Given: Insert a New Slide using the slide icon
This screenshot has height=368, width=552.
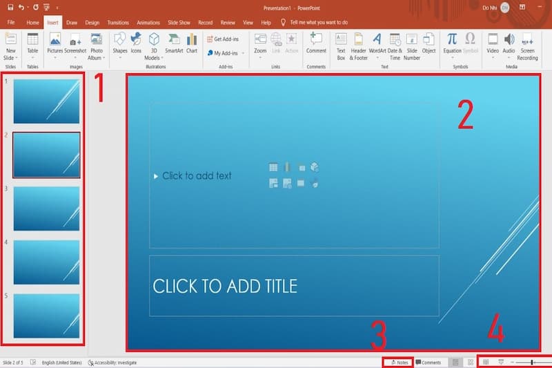Looking at the screenshot, I should (x=10, y=39).
